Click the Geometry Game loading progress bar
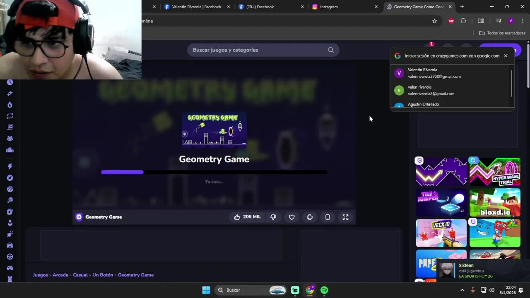 point(214,172)
